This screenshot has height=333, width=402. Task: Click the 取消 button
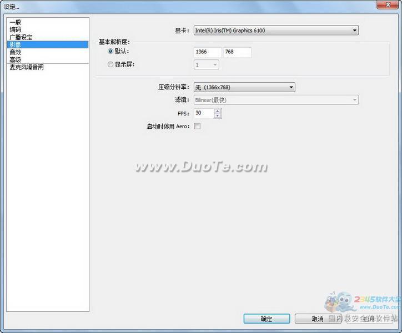318,319
